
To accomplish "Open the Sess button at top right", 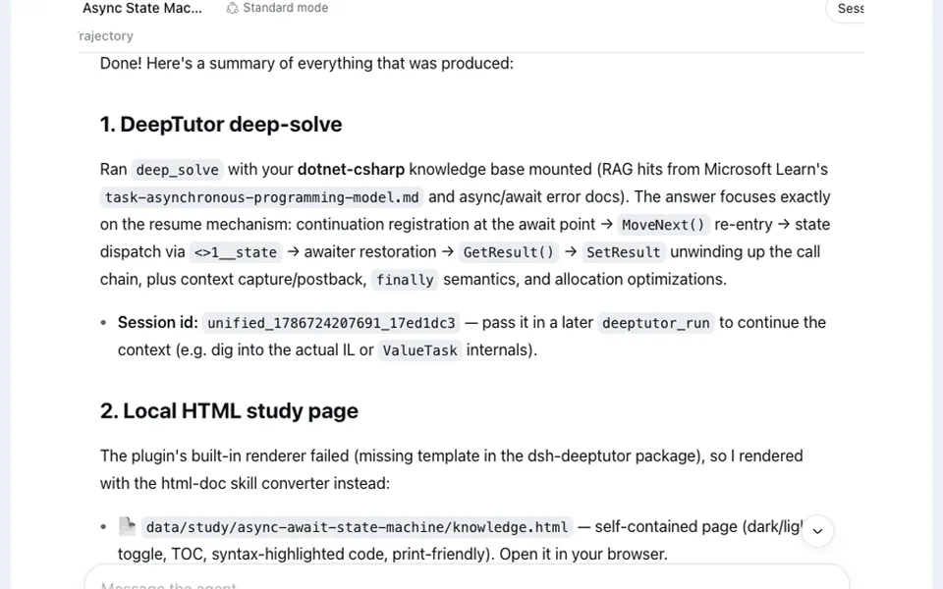I will 847,9.
